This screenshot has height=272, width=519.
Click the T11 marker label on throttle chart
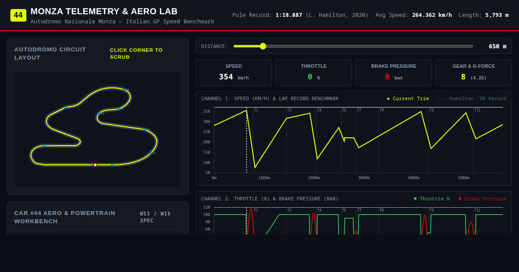point(477,210)
